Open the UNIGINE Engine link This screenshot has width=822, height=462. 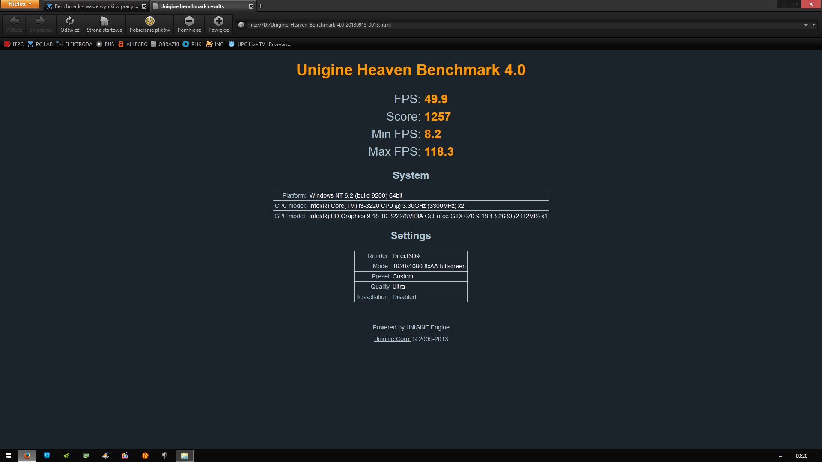click(x=427, y=327)
